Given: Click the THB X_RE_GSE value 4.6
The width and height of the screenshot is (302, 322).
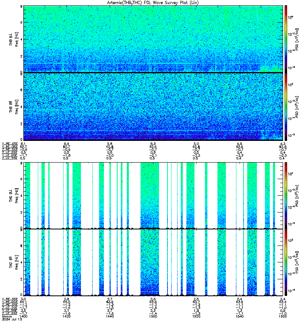Looking at the screenshot, I should pyautogui.click(x=240, y=144).
